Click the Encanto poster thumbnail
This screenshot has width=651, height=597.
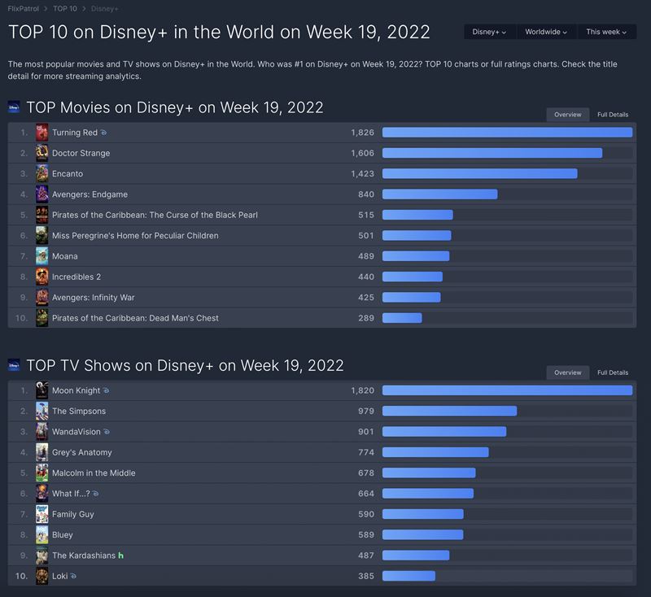click(x=42, y=173)
